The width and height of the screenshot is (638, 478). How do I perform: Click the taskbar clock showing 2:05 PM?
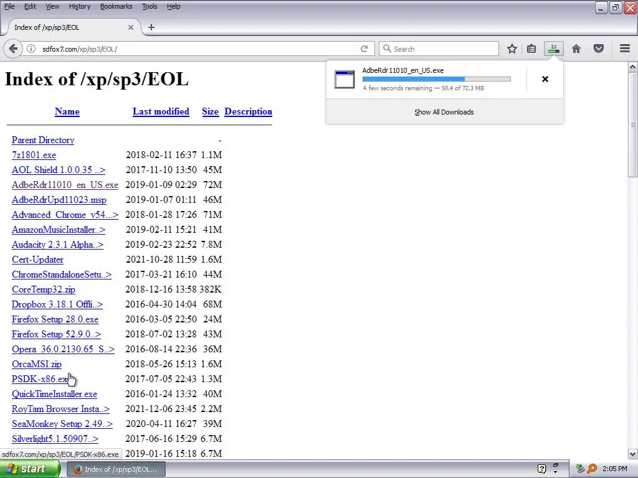point(615,469)
